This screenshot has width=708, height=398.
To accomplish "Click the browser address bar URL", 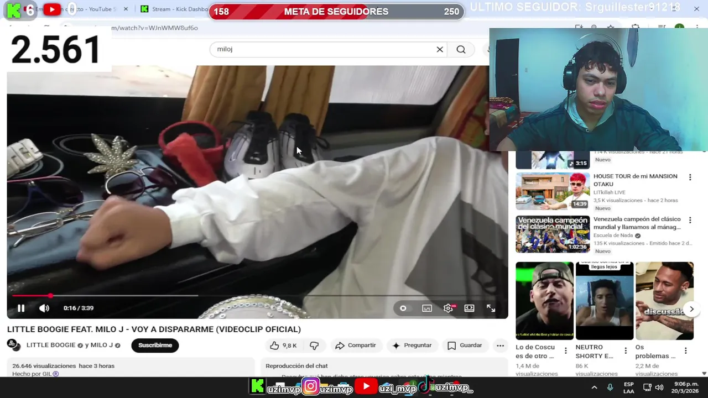I will click(x=154, y=28).
